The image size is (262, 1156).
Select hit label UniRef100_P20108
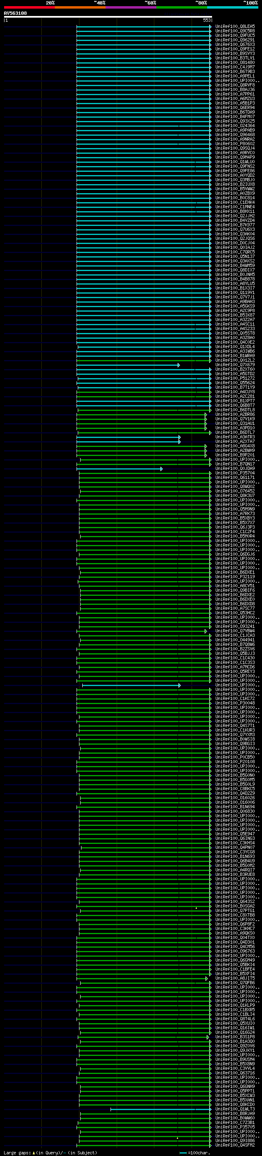click(x=235, y=762)
